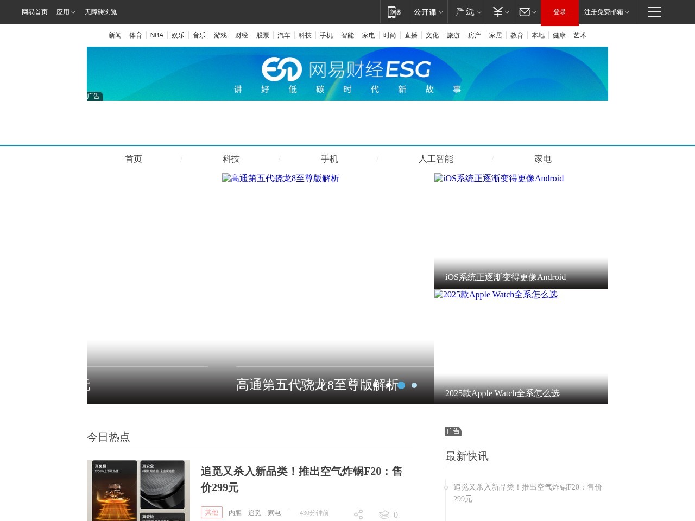The height and width of the screenshot is (521, 695).
Task: Open the 高通第五代骁龙8至尊版解析 slide image link
Action: (x=281, y=179)
